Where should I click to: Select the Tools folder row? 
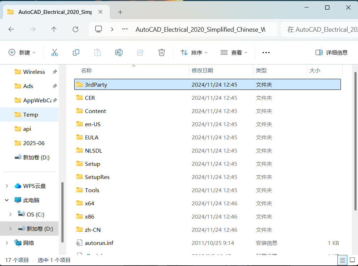point(207,190)
